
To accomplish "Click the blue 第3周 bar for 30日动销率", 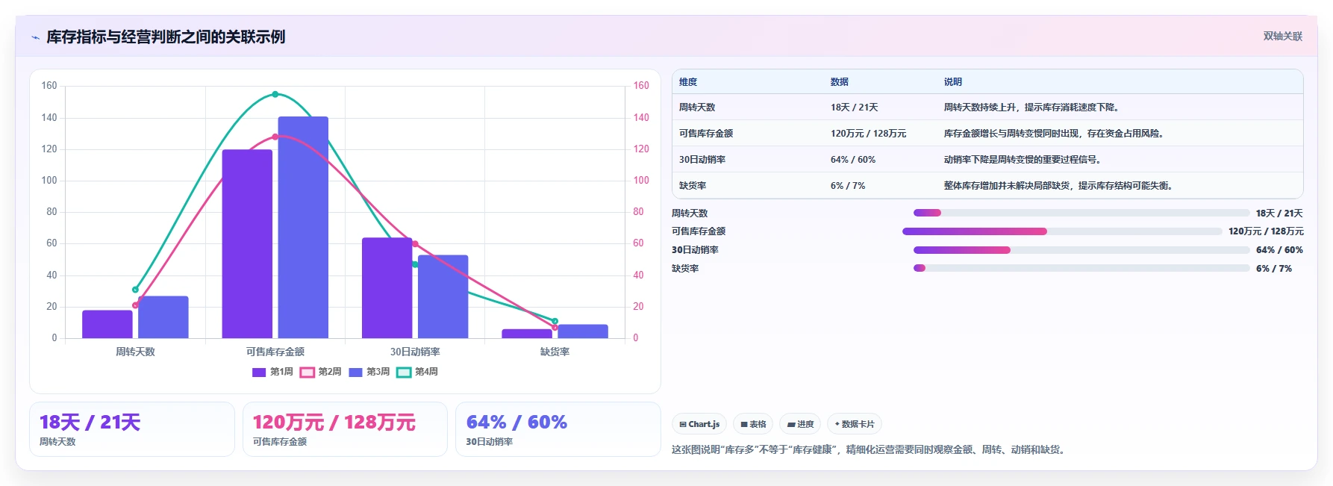I will [443, 297].
